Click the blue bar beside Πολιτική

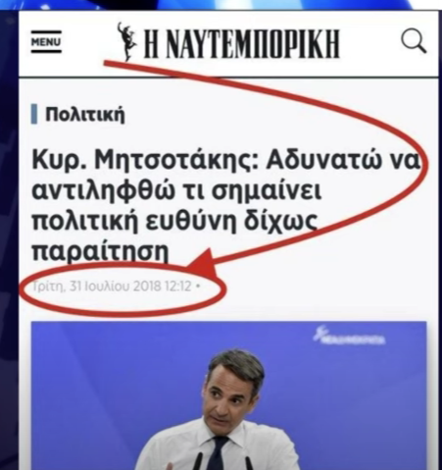click(34, 114)
